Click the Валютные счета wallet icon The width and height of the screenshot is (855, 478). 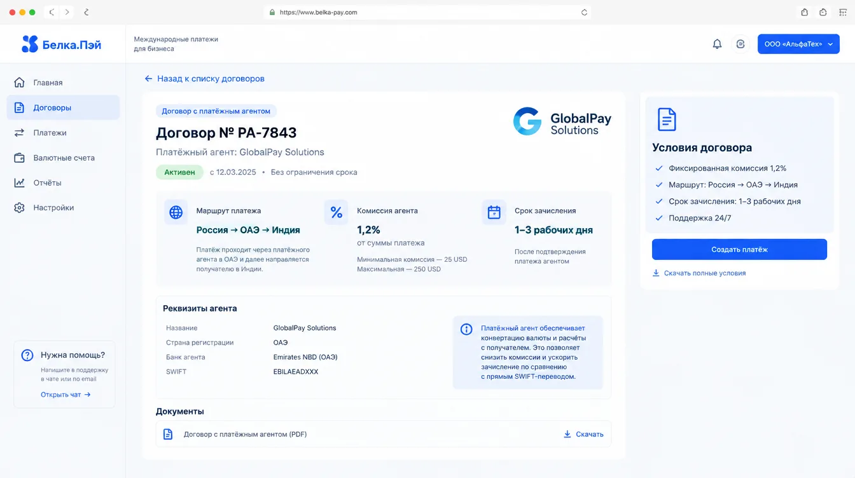(x=19, y=158)
